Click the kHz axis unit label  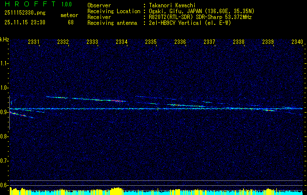[x=4, y=39]
